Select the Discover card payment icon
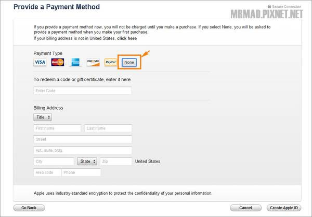The image size is (312, 217). coord(93,62)
